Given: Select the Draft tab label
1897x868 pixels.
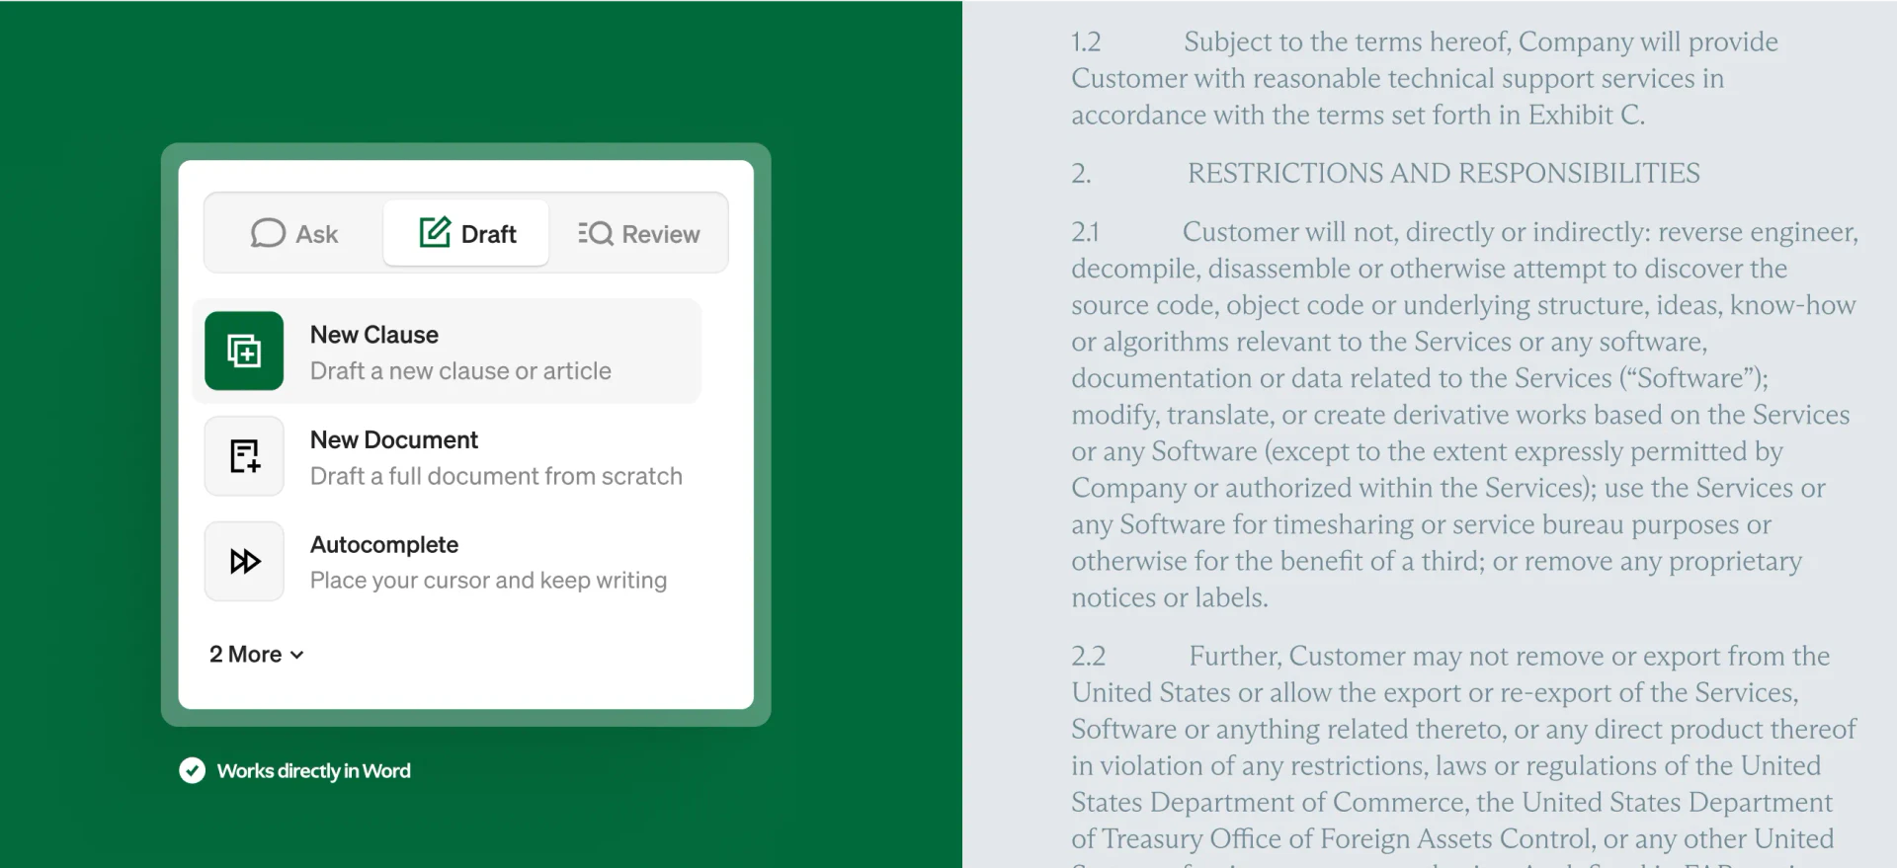Looking at the screenshot, I should pos(488,234).
